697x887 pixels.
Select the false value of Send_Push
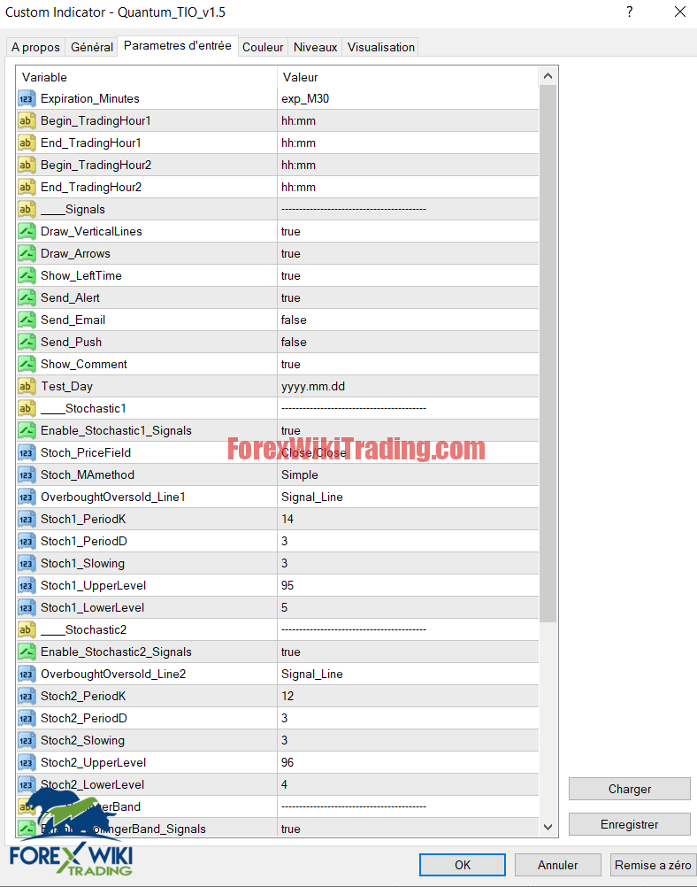pos(294,343)
